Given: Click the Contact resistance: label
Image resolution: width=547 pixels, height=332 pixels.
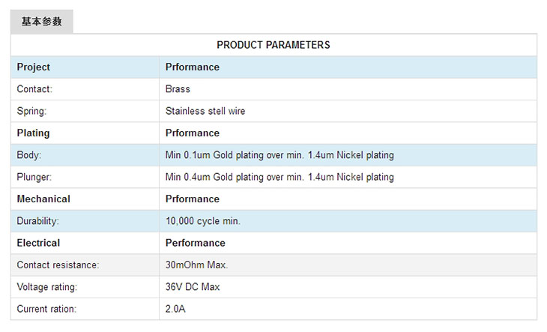Looking at the screenshot, I should point(58,265).
